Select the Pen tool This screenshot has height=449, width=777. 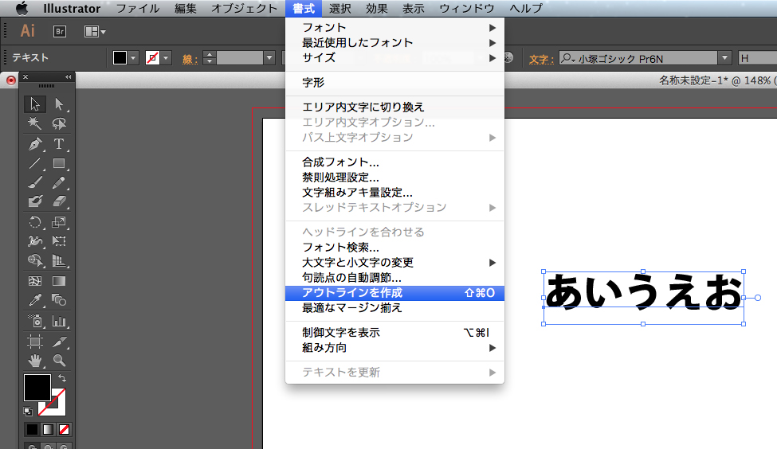[35, 144]
